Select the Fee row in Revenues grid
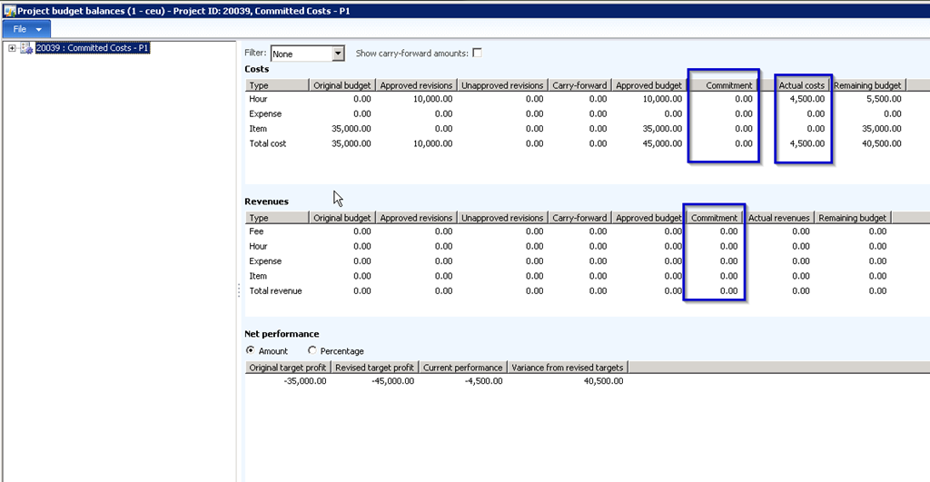Screen dimensions: 930x482 pos(257,231)
